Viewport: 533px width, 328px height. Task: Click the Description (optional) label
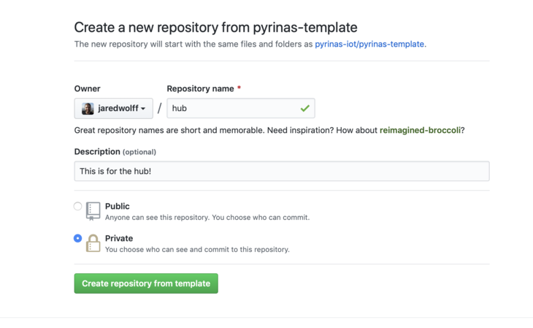[x=115, y=151]
